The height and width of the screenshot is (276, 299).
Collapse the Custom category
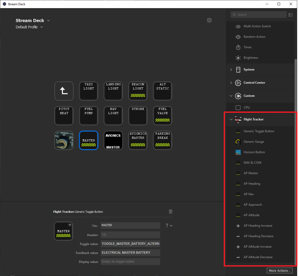tap(231, 96)
